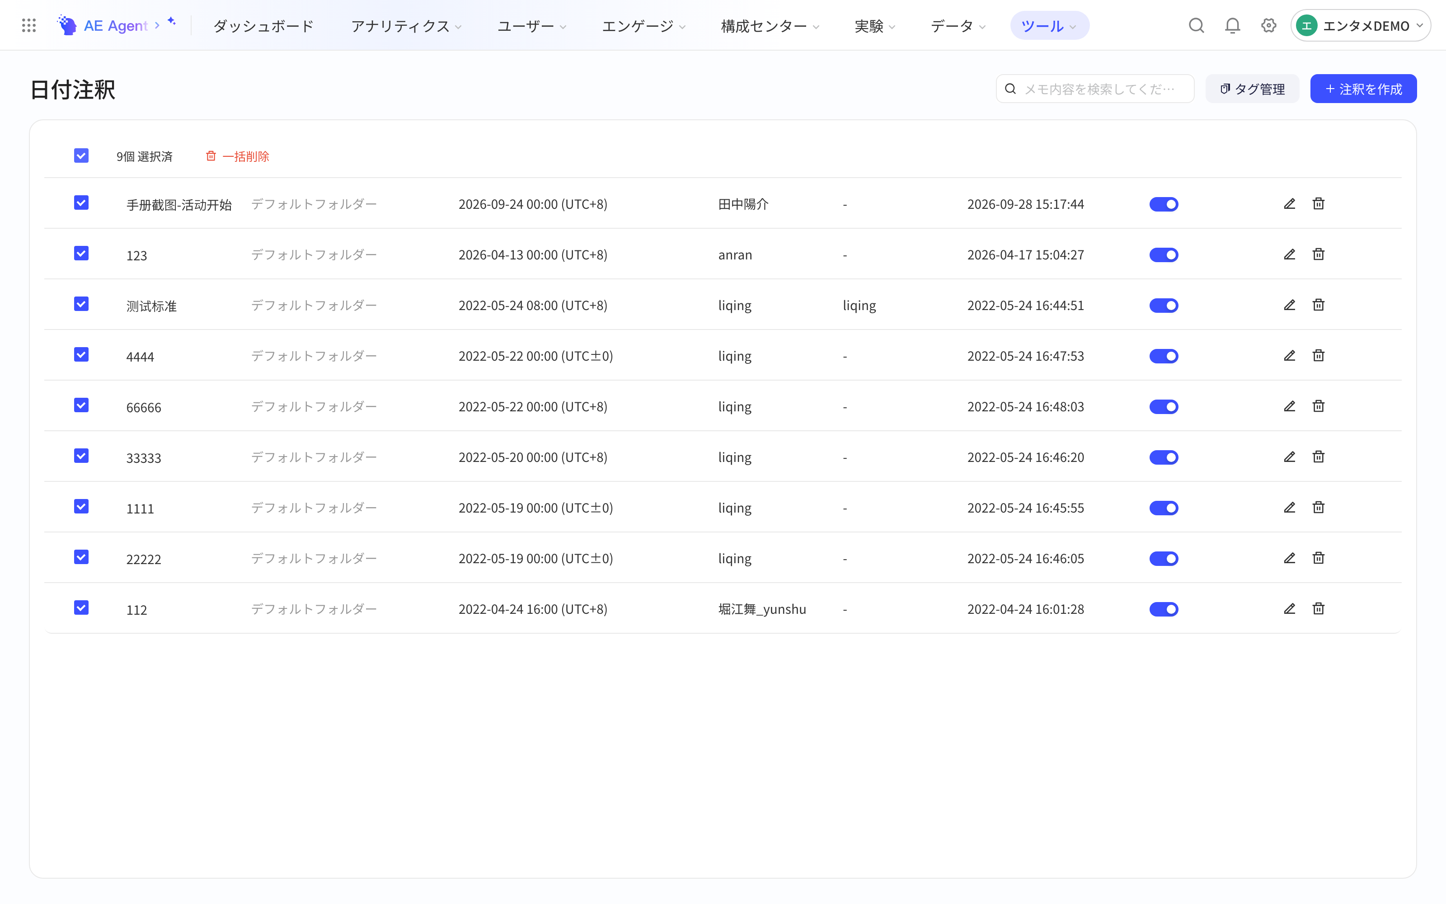This screenshot has height=904, width=1446.
Task: Open the エンタメDEMO account dropdown
Action: pos(1360,26)
